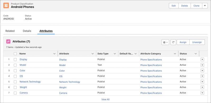Check the Model row checkbox
The width and height of the screenshot is (211, 103).
(15, 65)
